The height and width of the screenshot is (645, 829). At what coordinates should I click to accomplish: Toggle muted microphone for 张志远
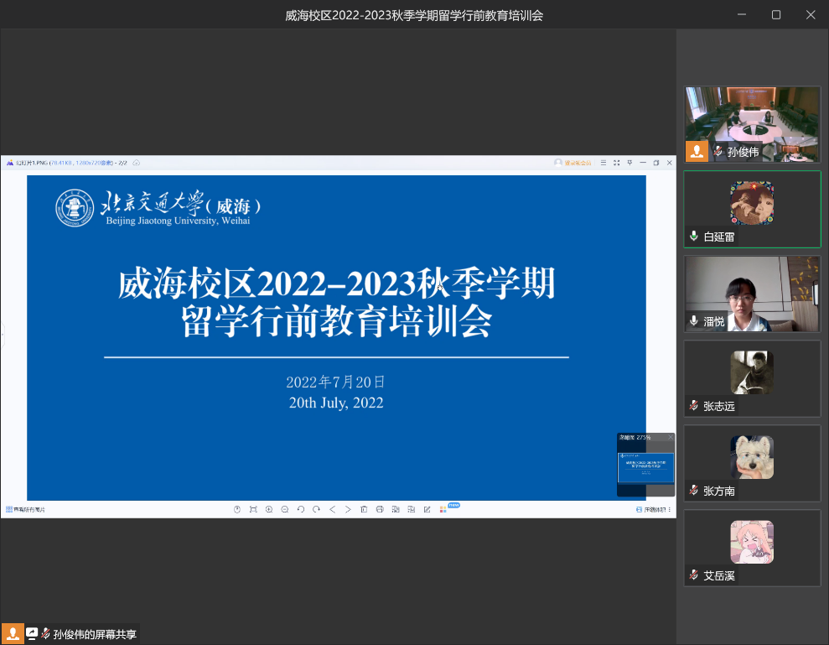tap(694, 406)
